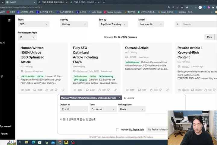The height and width of the screenshot is (145, 217).
Task: Copy link icon on Outrank Article card
Action: point(168,90)
